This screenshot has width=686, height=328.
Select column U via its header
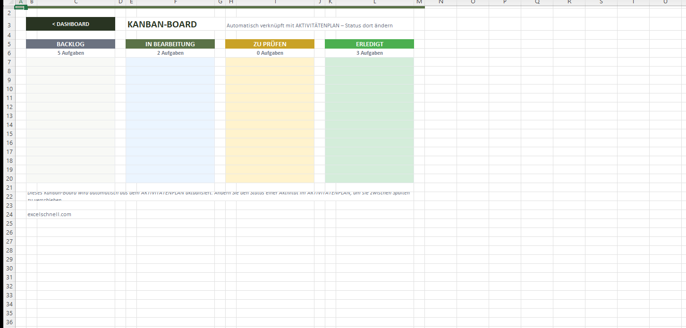[665, 2]
